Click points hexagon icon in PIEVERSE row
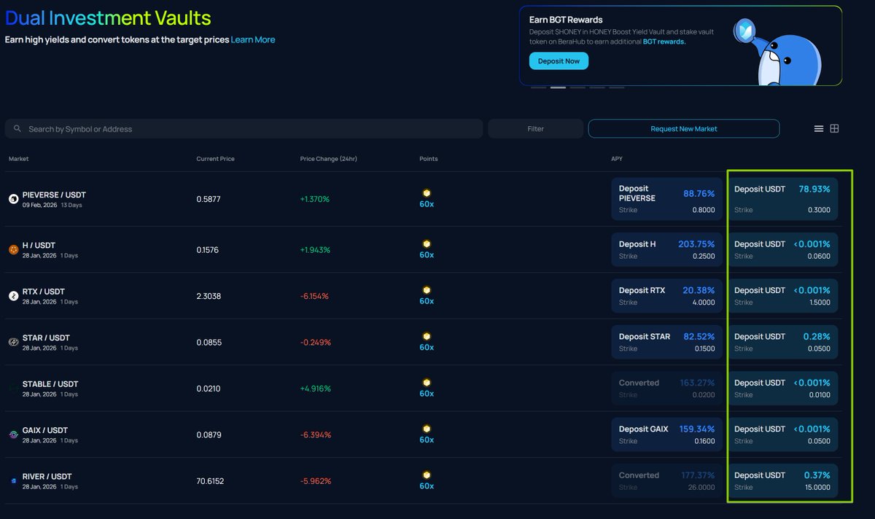This screenshot has width=875, height=519. tap(427, 193)
